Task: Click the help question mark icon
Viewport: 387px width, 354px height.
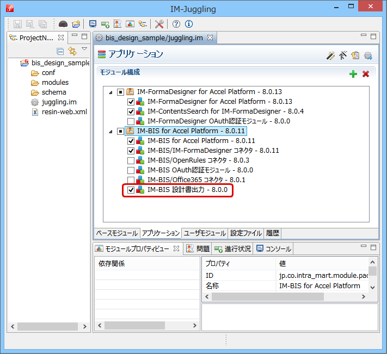Action: tap(176, 24)
